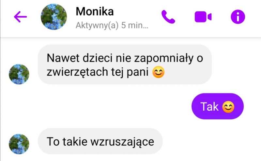This screenshot has height=161, width=261.
Task: Tap the emoji in the Tak bubble
Action: click(x=228, y=107)
